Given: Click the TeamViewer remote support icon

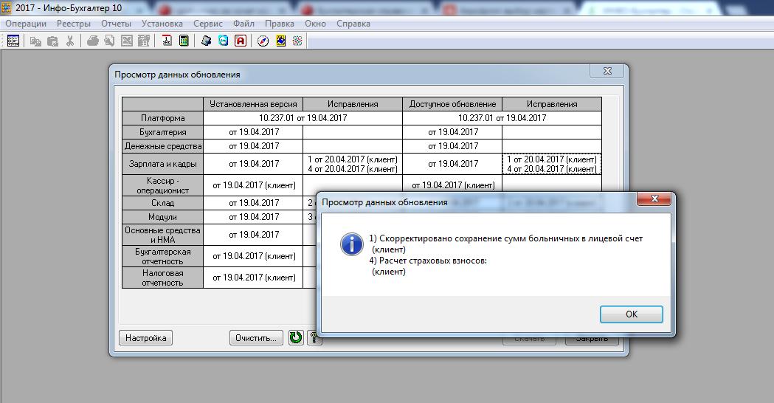Looking at the screenshot, I should tap(223, 41).
